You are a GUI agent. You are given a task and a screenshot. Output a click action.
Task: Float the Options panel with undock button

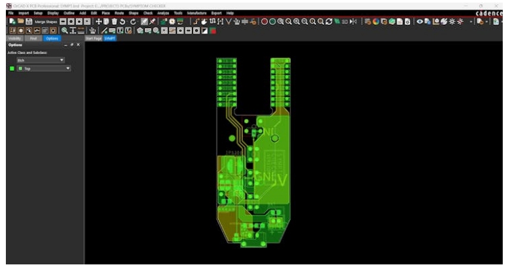pos(72,45)
